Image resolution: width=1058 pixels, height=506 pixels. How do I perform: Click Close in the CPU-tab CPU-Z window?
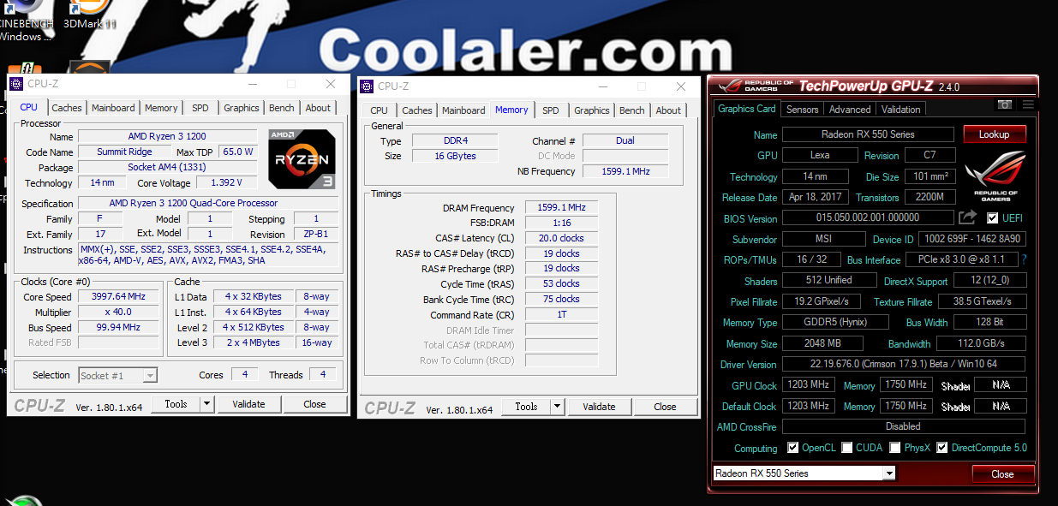(314, 404)
